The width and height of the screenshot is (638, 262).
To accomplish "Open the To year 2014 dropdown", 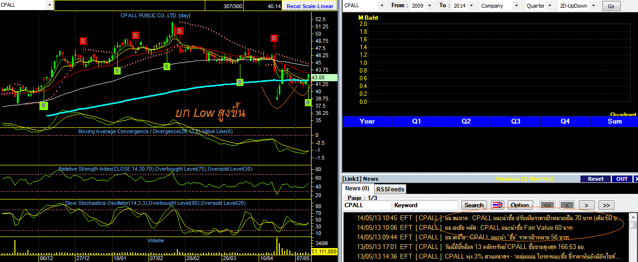I will (x=473, y=6).
